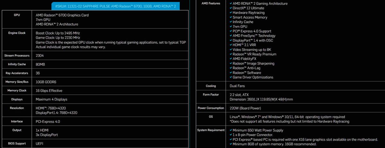Click checkmark beside '1 x 8-pin Power Connector.'
Screen dimensions: 385x148
[x=231, y=135]
